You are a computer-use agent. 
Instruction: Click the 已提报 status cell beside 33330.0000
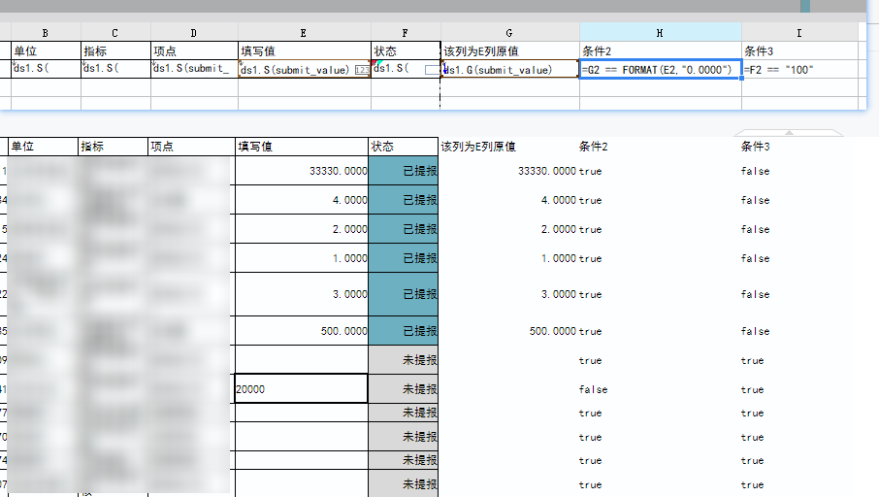pos(404,172)
